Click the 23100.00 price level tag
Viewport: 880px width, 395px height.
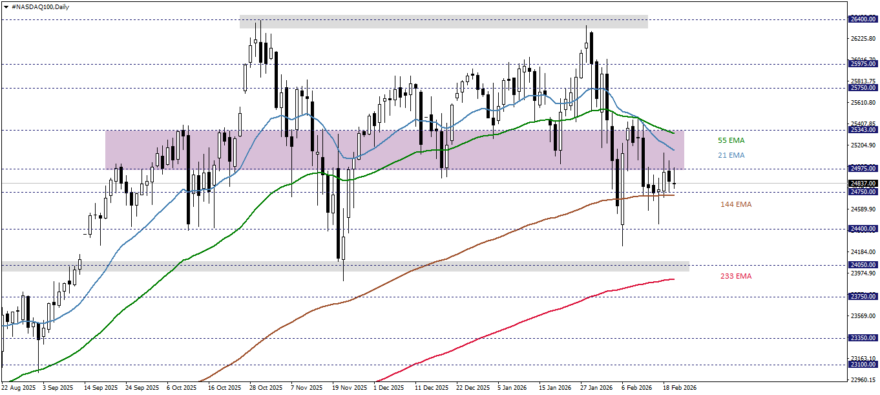coord(862,364)
